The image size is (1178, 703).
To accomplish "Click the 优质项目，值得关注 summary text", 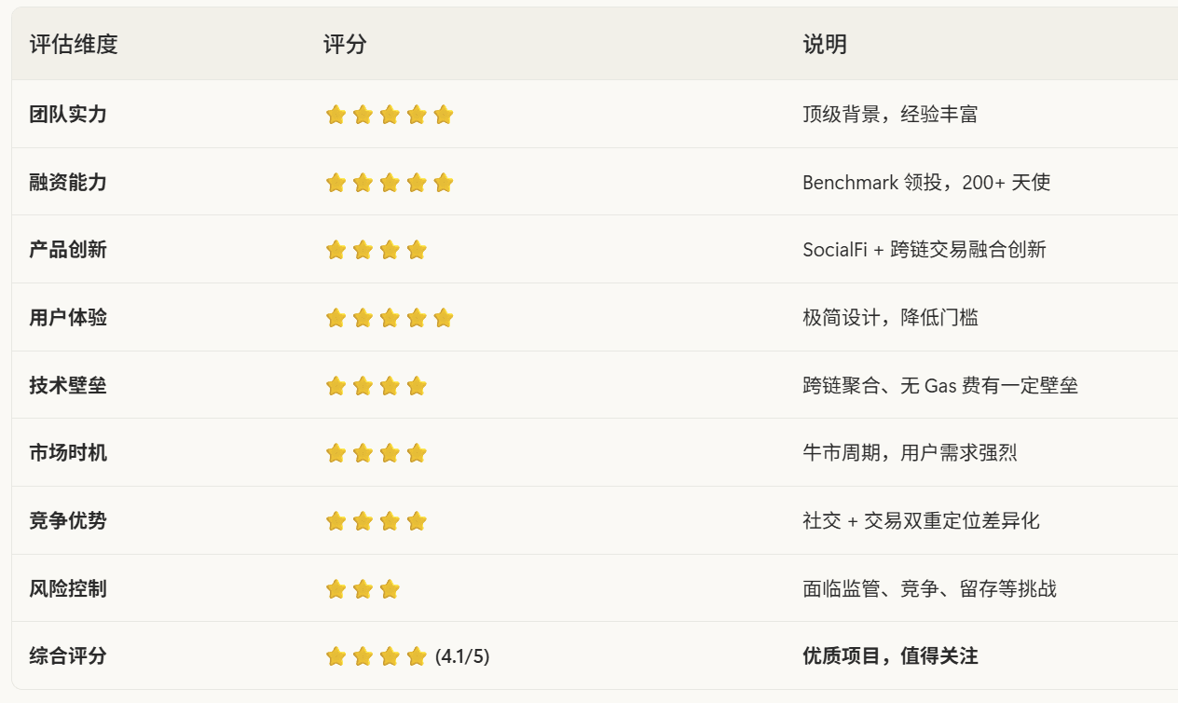I will point(890,656).
